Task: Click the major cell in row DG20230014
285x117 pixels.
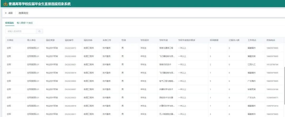Action: tap(167, 73)
